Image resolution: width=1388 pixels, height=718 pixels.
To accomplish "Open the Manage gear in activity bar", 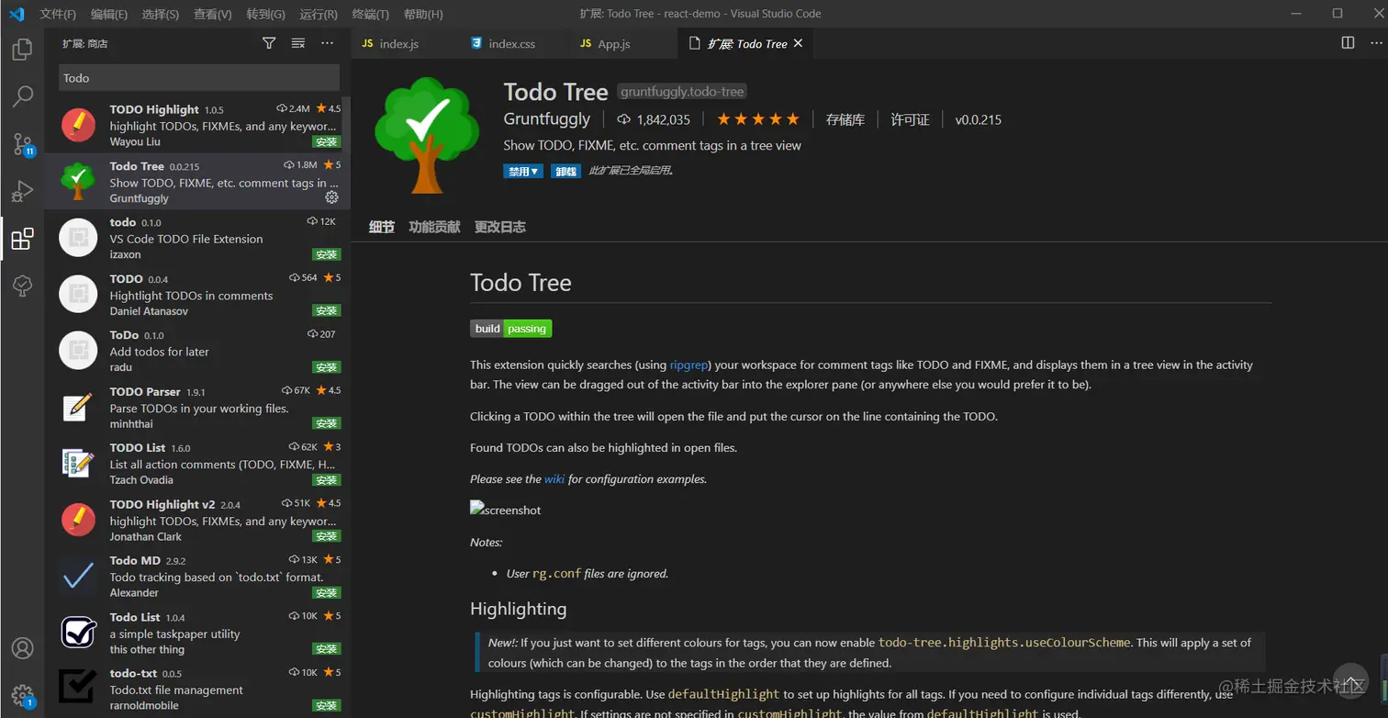I will pyautogui.click(x=22, y=695).
